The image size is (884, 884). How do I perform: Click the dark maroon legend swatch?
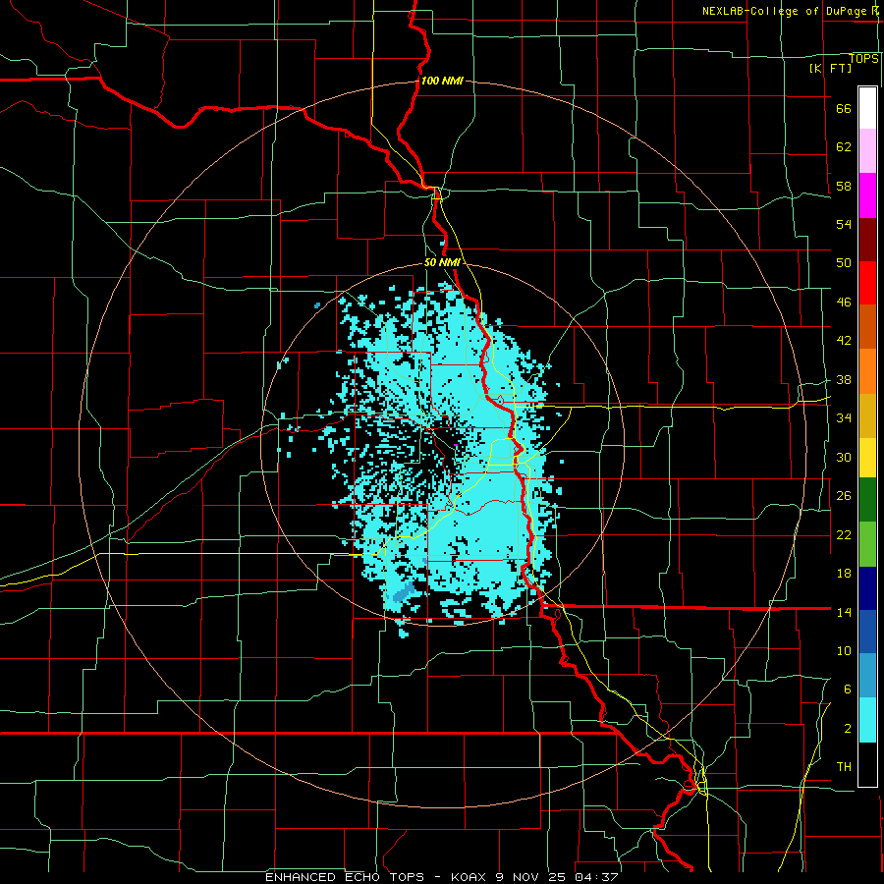point(867,239)
